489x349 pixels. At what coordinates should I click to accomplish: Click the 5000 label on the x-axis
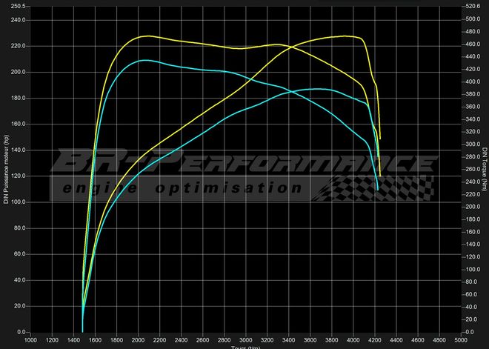[x=461, y=340]
